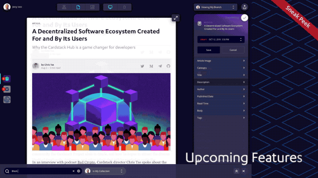
Task: Switch to mobile preview mode
Action: 124,7
